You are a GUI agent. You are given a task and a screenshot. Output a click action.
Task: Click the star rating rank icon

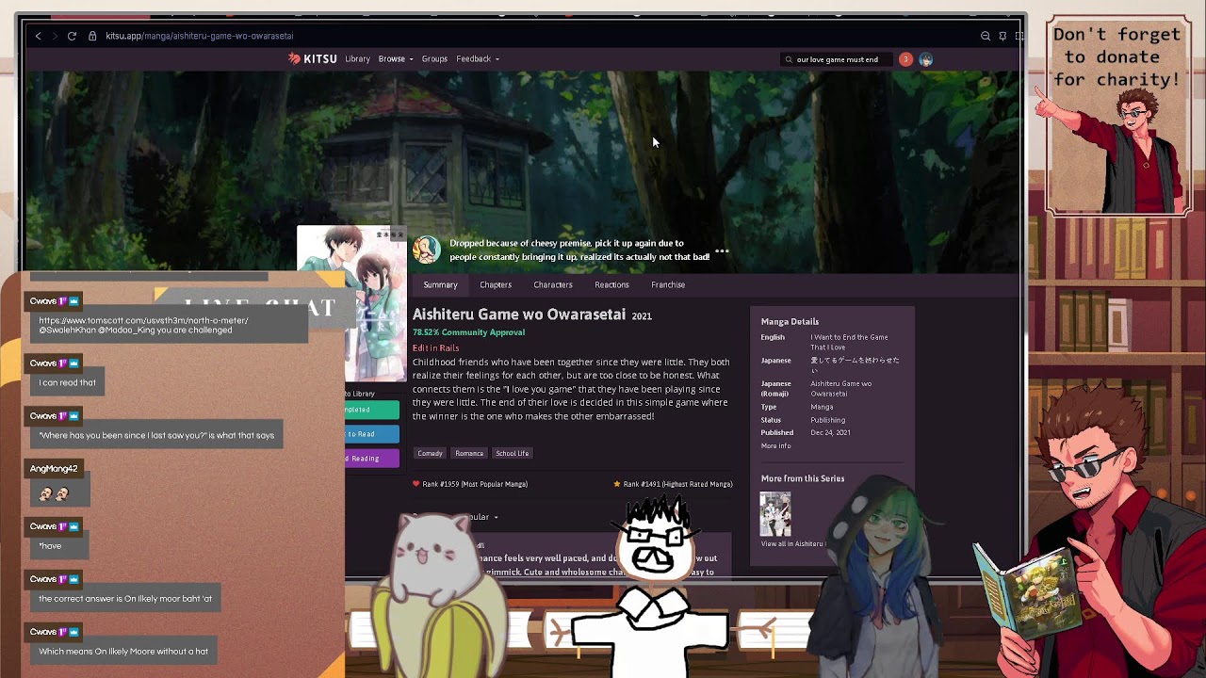click(617, 484)
